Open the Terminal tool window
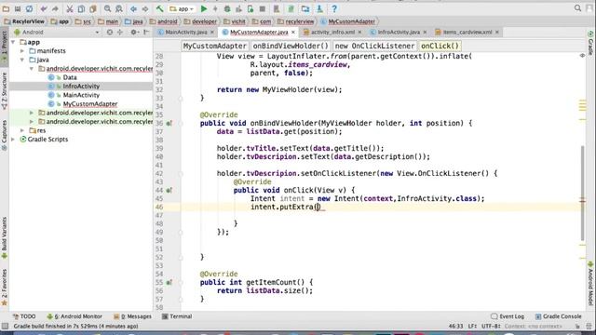 (177, 316)
